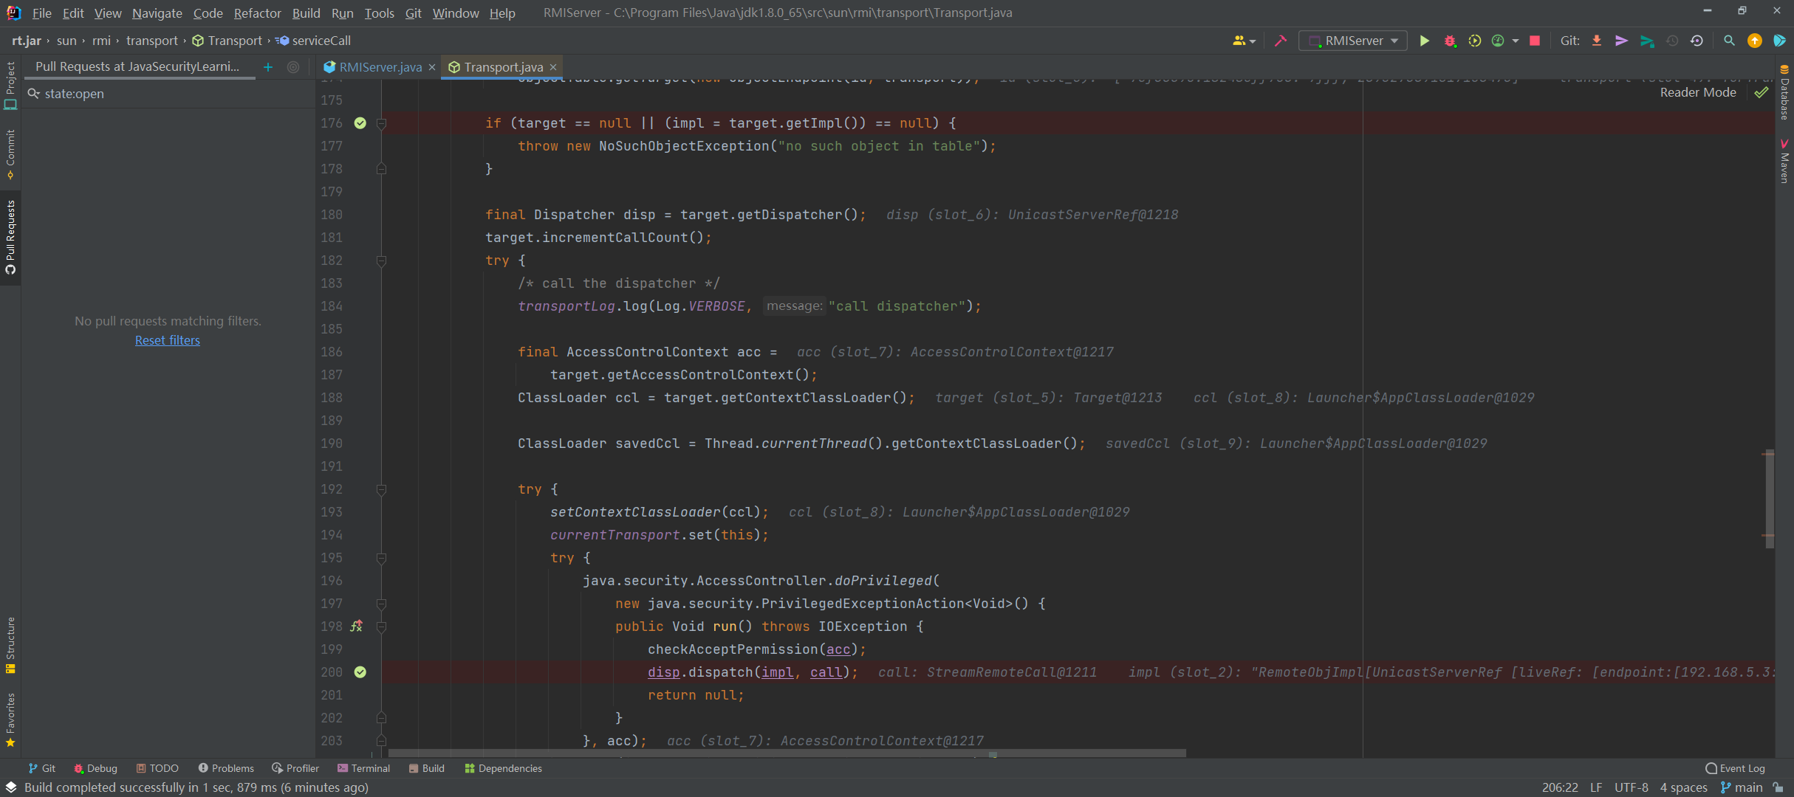
Task: Switch to RMIServer.java tab
Action: 380,67
